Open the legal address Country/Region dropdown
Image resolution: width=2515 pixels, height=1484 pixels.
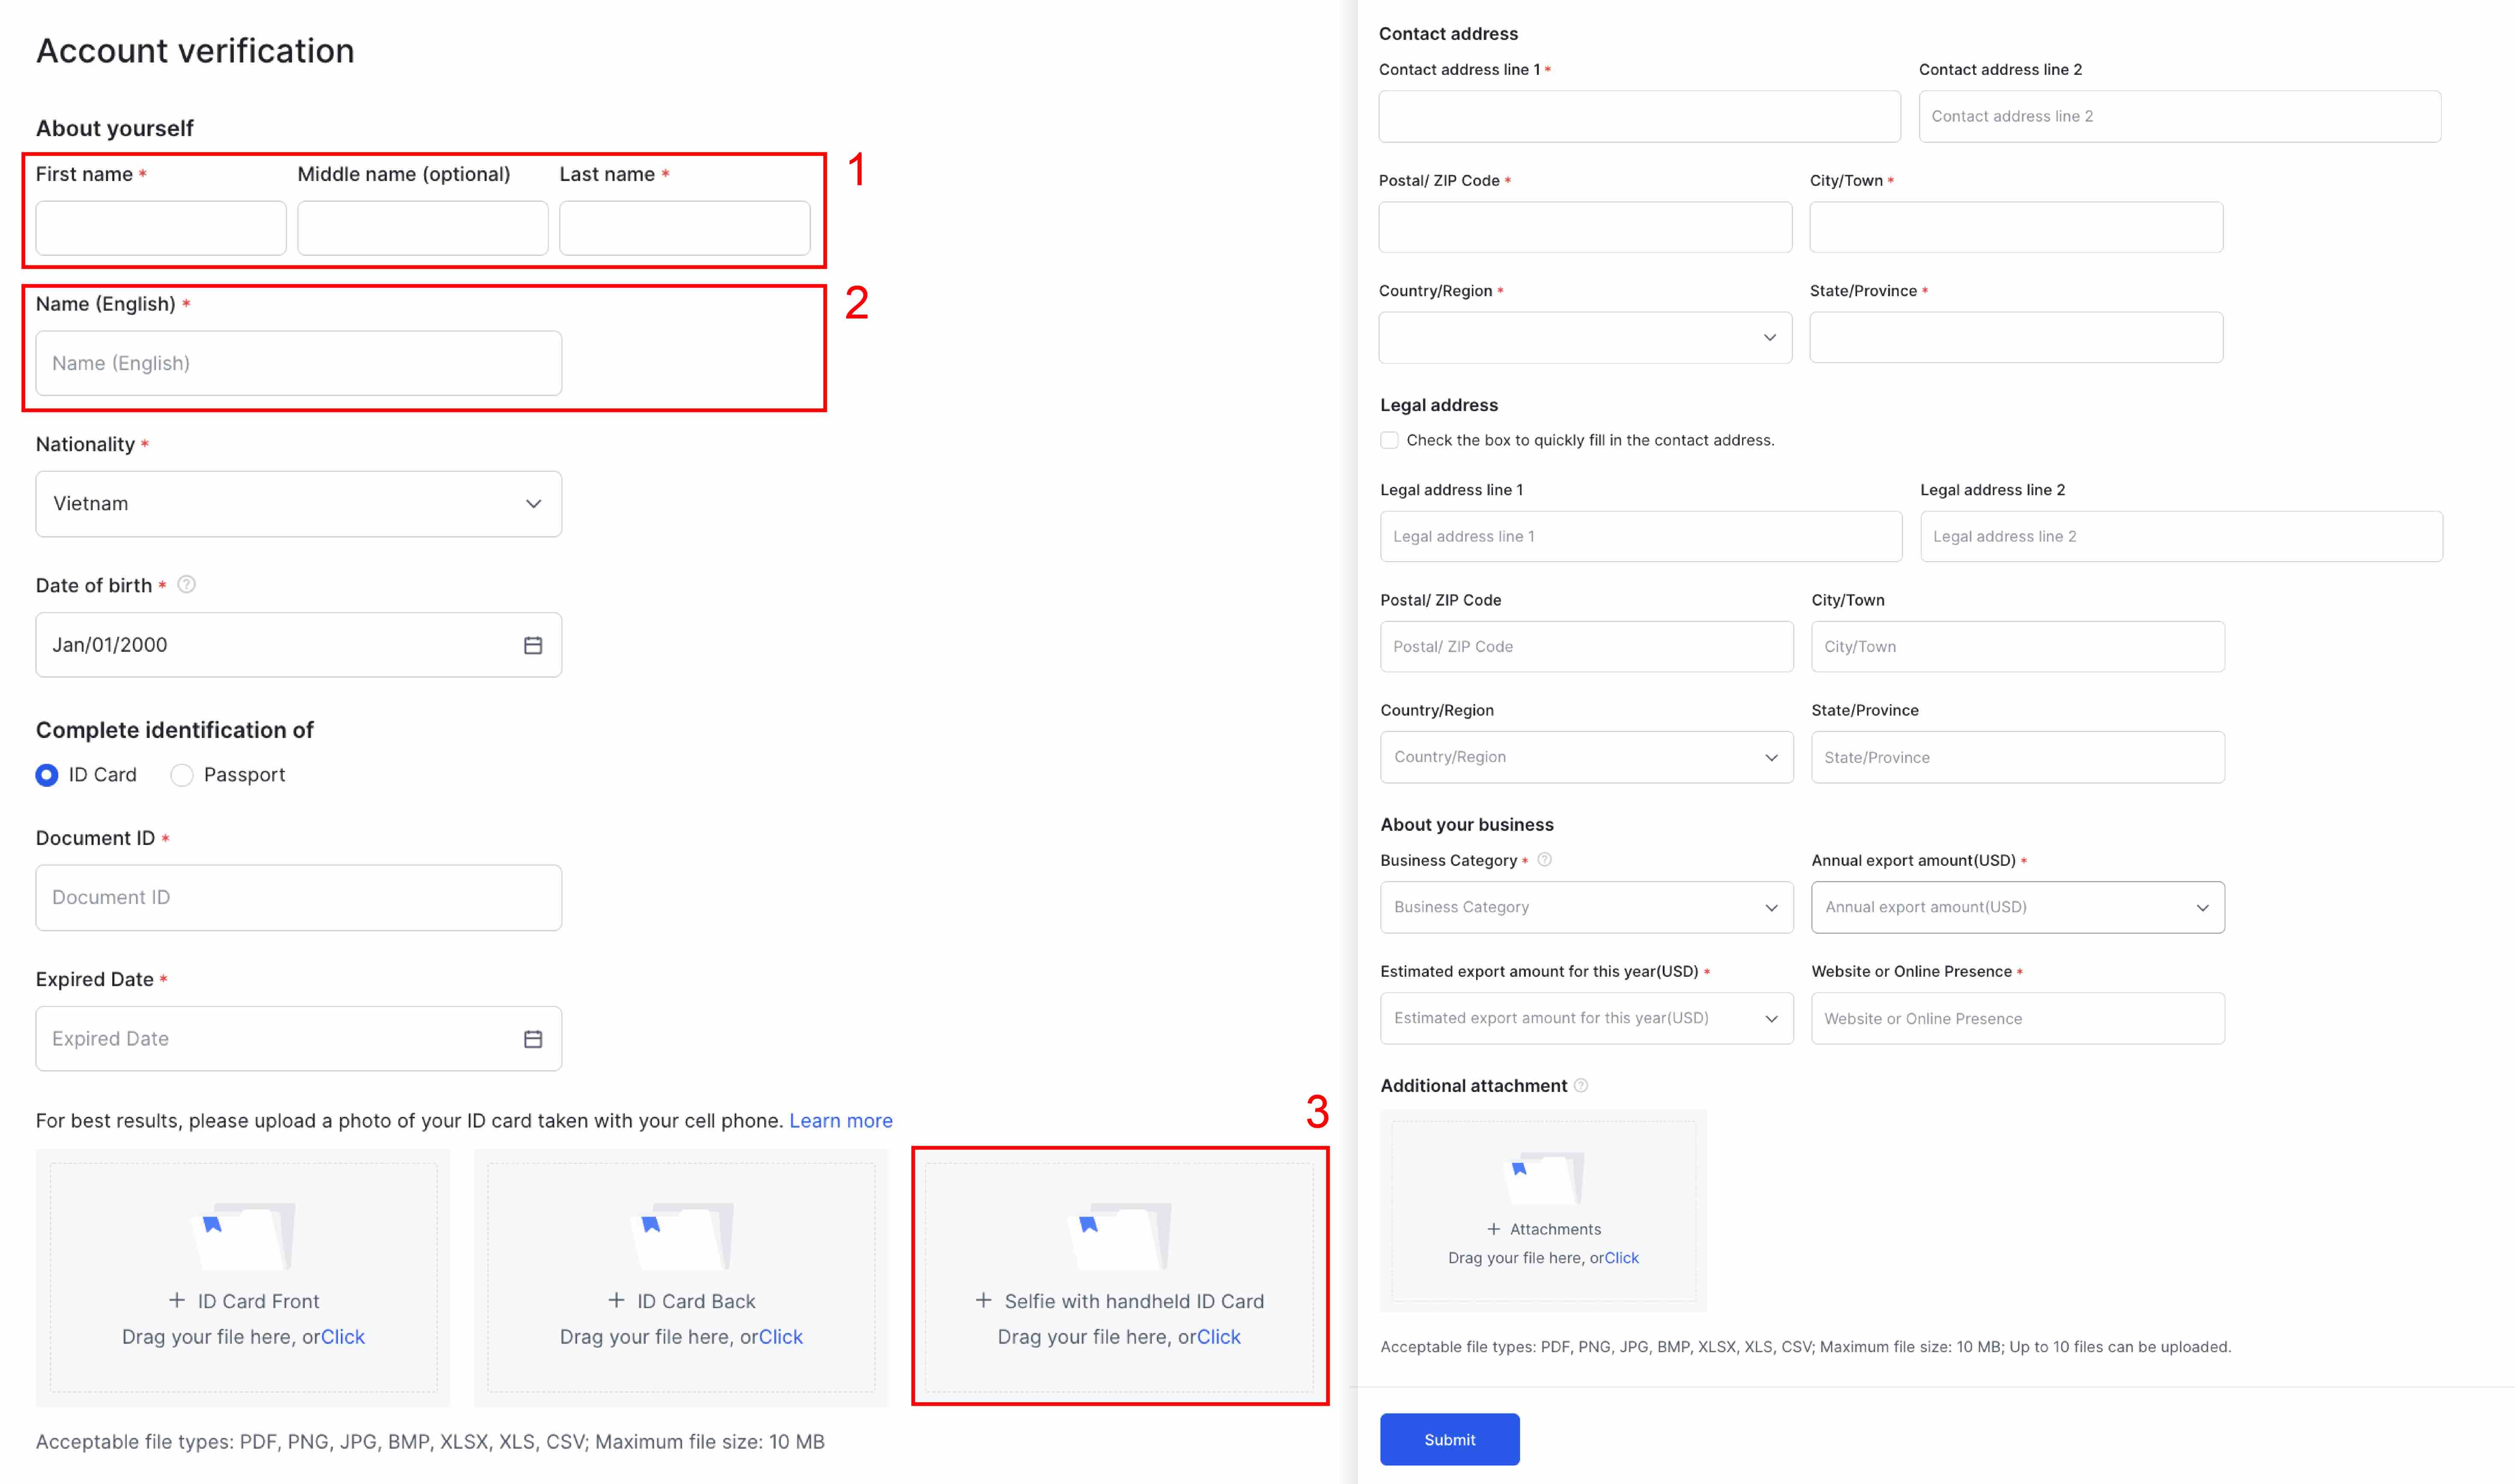pyautogui.click(x=1587, y=757)
